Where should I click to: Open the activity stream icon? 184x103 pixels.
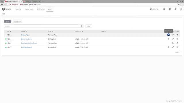(170, 9)
